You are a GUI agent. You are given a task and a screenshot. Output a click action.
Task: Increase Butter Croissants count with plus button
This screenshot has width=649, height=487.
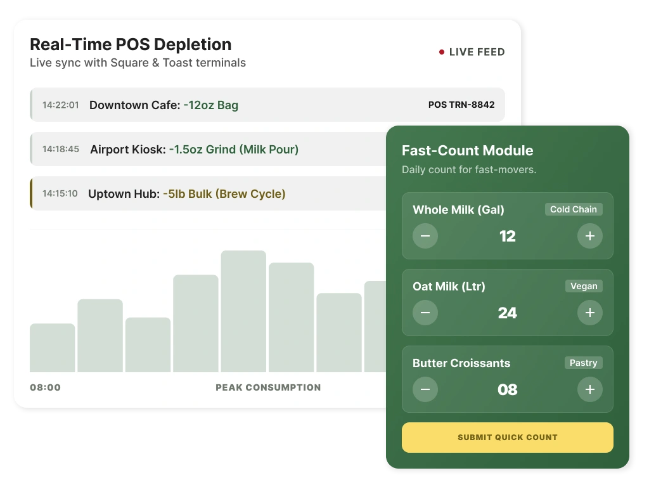pyautogui.click(x=590, y=389)
